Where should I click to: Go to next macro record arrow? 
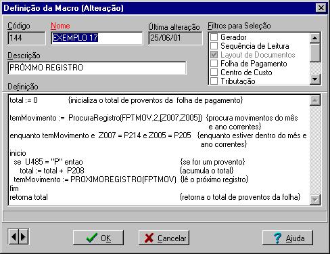click(x=23, y=236)
